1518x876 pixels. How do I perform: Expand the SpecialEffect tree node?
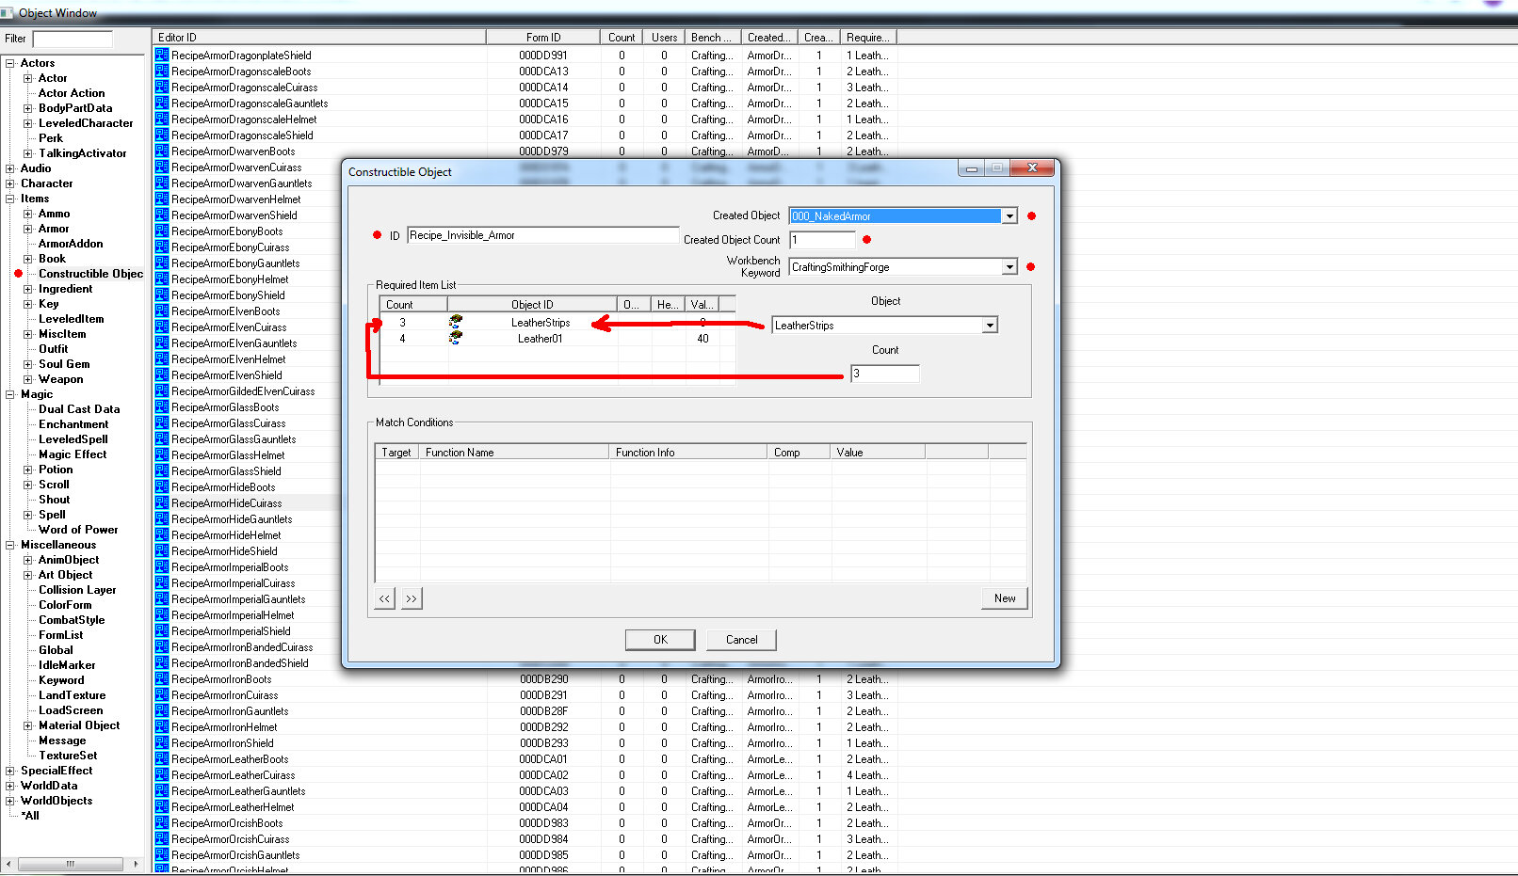click(x=10, y=771)
